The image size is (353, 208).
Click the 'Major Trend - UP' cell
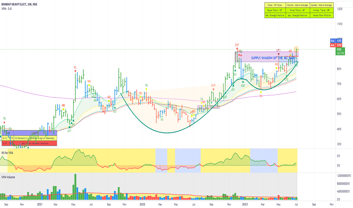[x=275, y=10]
